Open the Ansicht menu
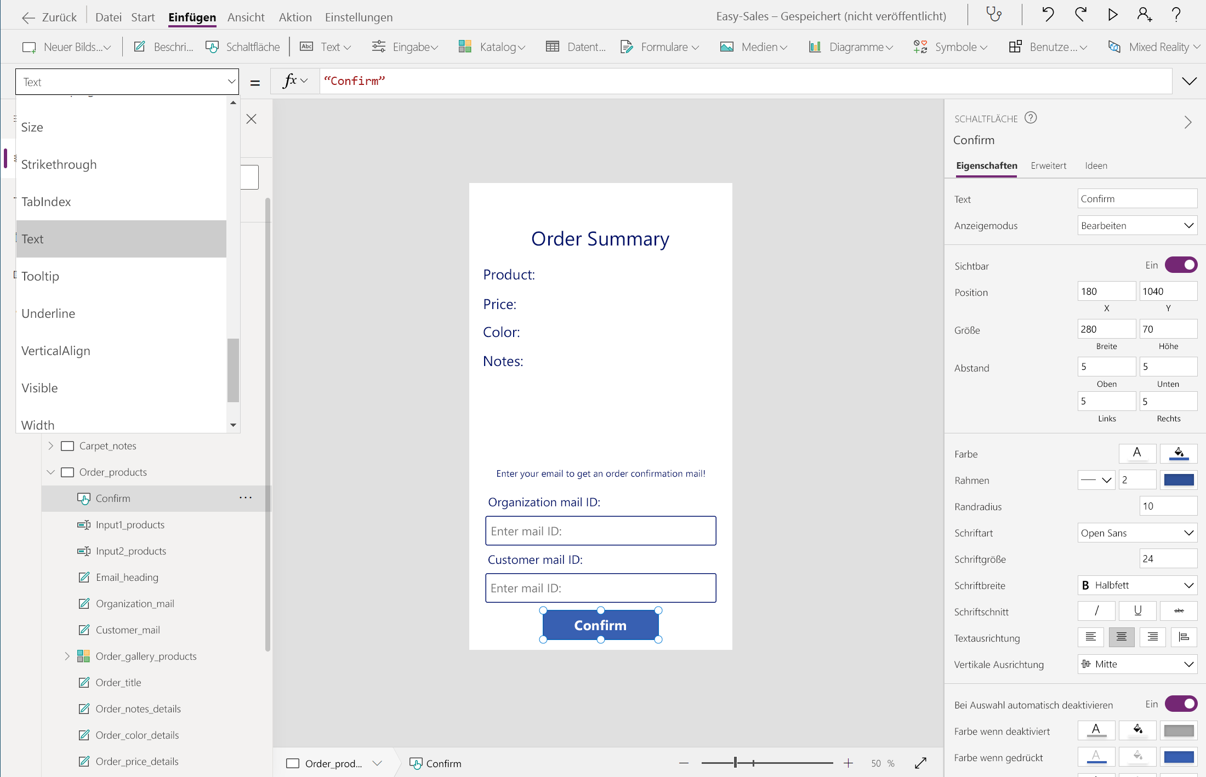 point(246,17)
